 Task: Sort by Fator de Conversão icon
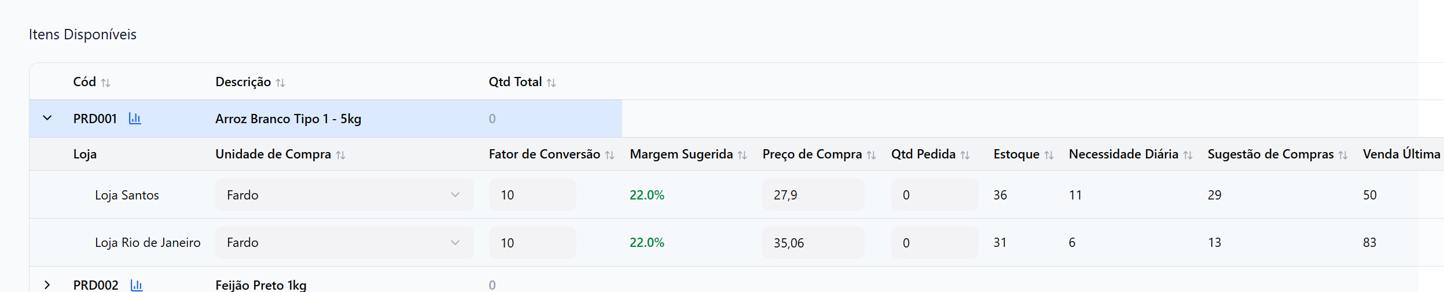609,155
